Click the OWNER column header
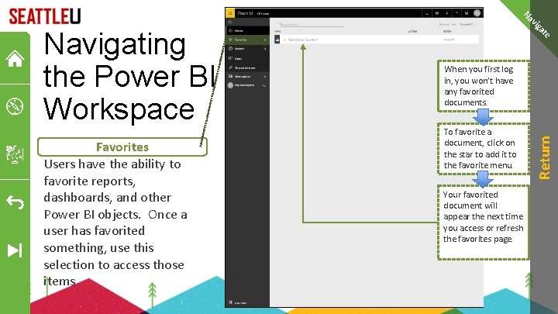This screenshot has height=314, width=558. 447,31
